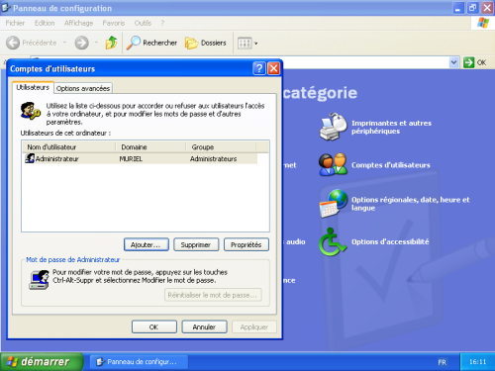Viewport: 495px width, 371px height.
Task: Click MURIEL domain cell
Action: tap(131, 159)
